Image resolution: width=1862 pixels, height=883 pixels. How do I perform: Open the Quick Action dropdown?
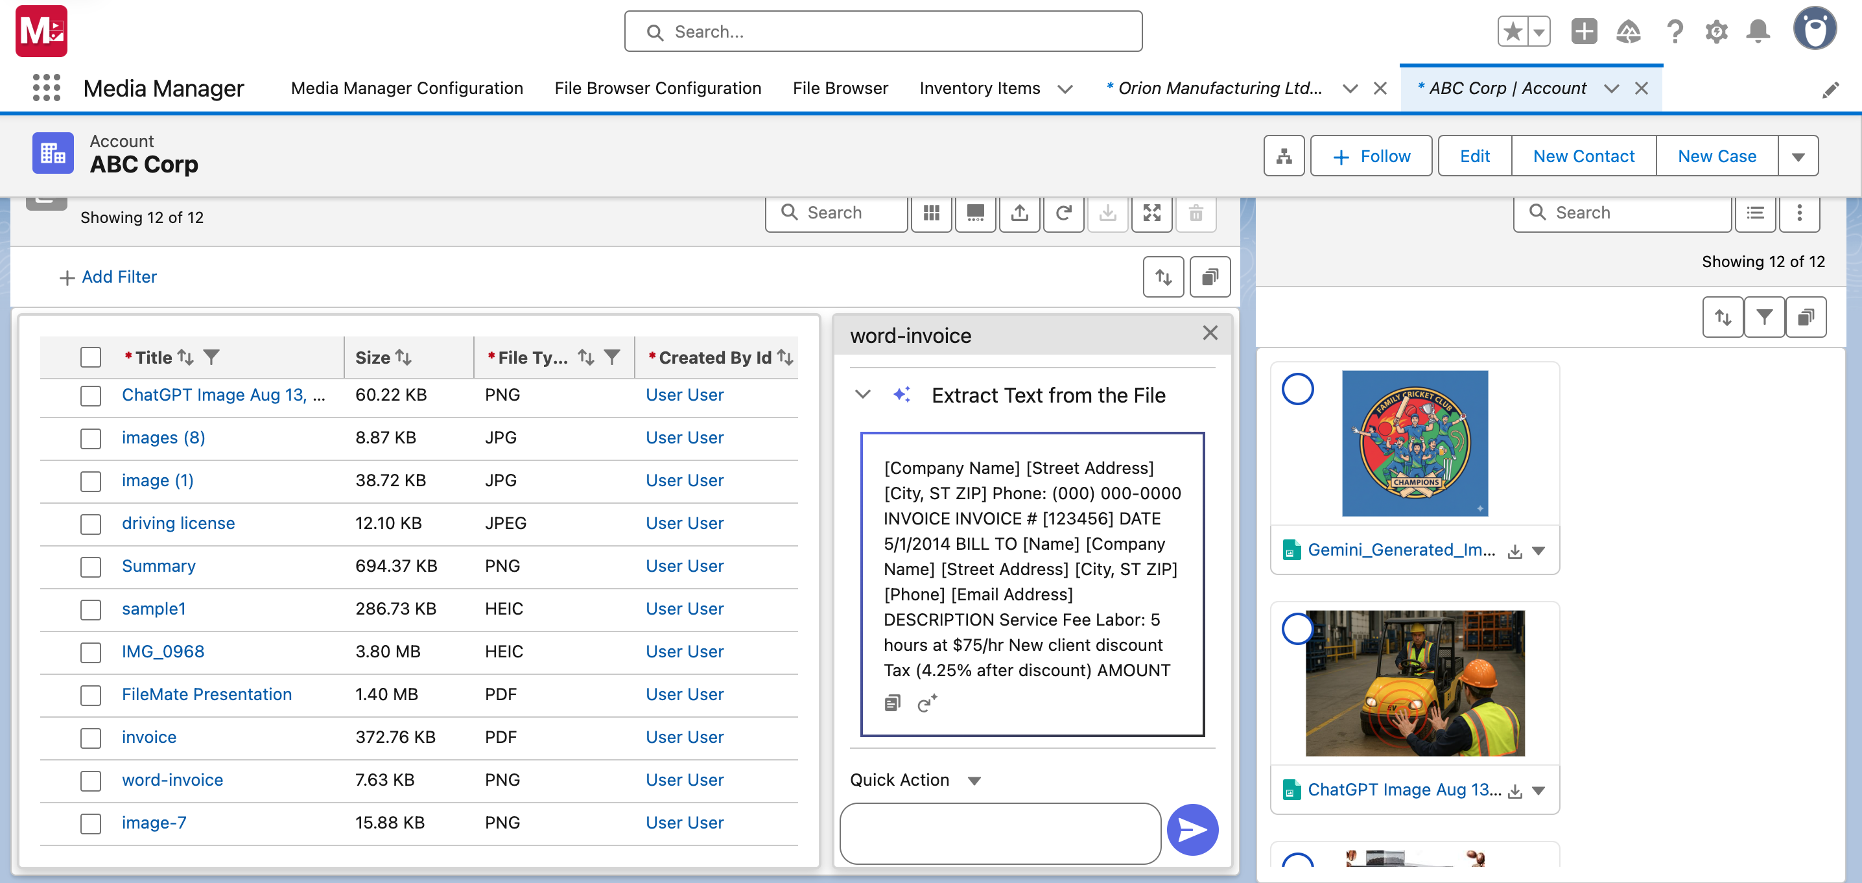point(974,781)
